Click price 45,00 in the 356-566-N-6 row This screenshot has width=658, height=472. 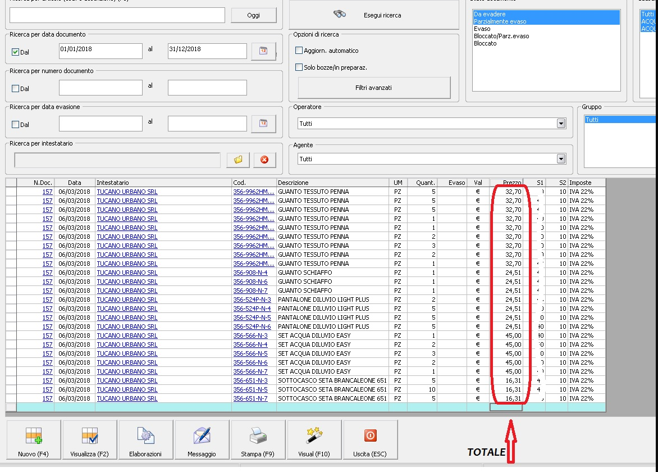pos(513,362)
